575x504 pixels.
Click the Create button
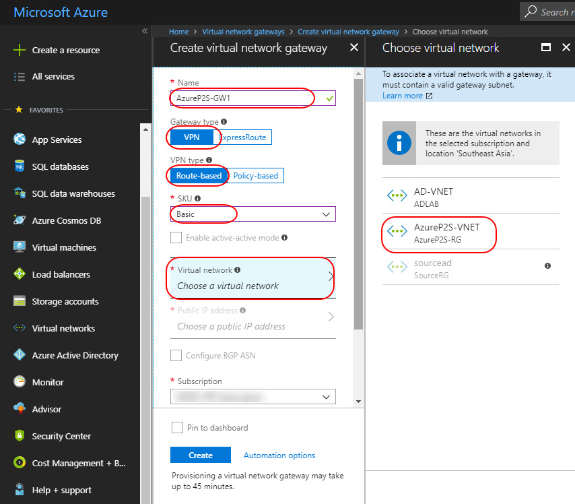201,455
